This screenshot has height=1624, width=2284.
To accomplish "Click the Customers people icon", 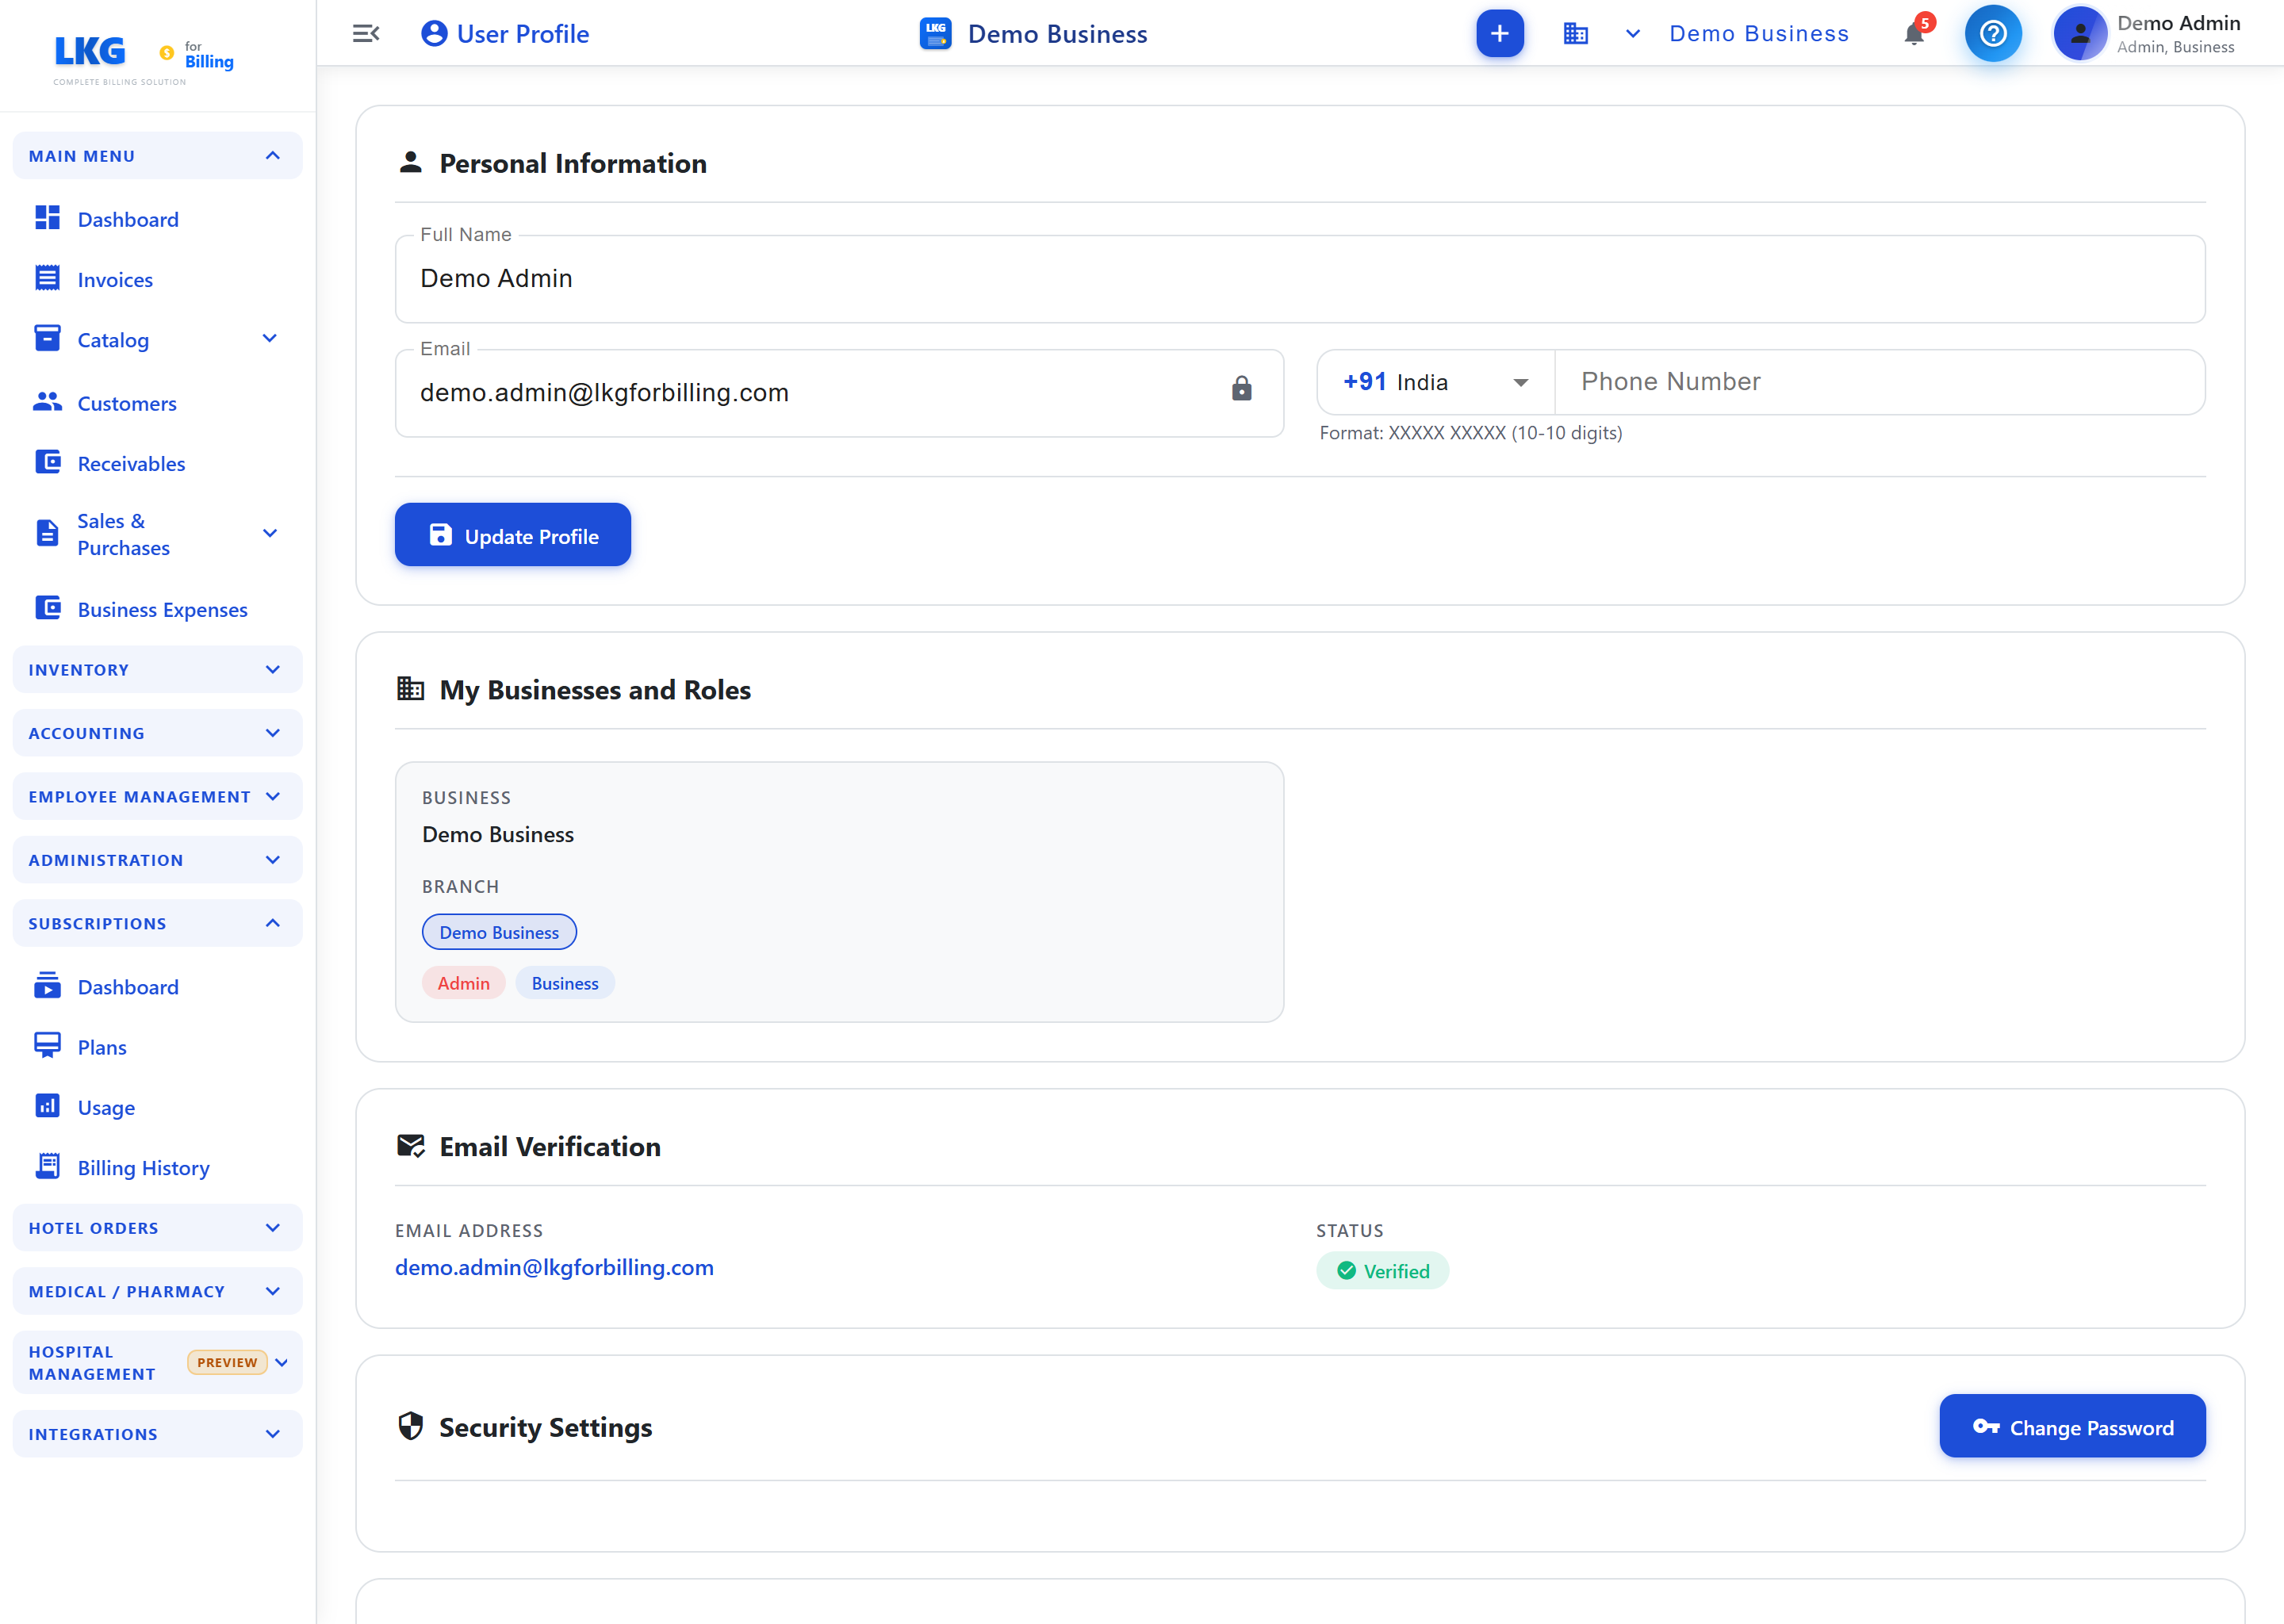I will coord(47,402).
